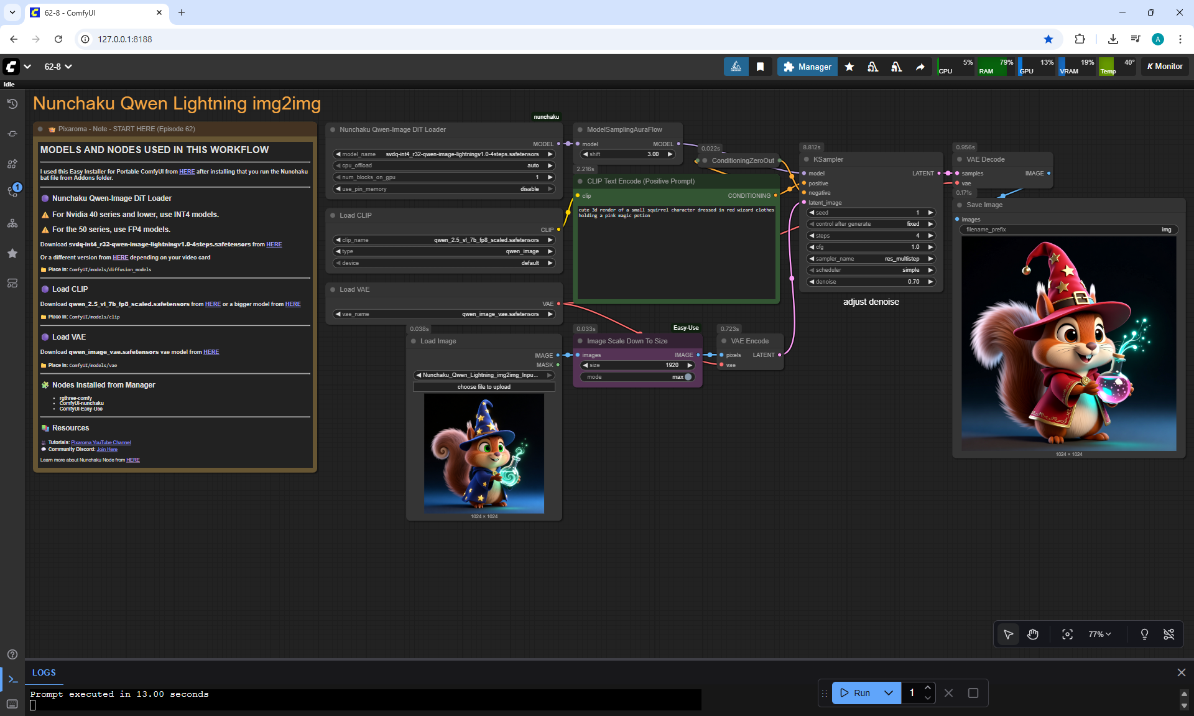Expand the Run button options arrow
This screenshot has width=1194, height=716.
coord(888,693)
